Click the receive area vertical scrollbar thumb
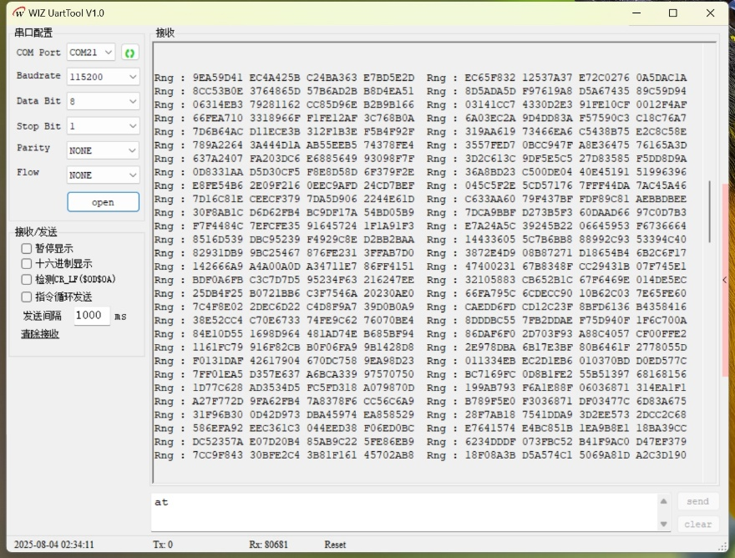 [x=712, y=211]
